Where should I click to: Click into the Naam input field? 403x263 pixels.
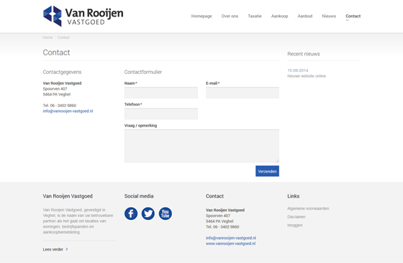coord(161,93)
